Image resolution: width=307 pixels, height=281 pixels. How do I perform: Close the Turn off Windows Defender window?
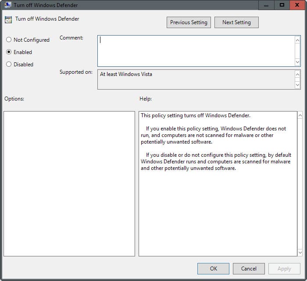[297, 5]
